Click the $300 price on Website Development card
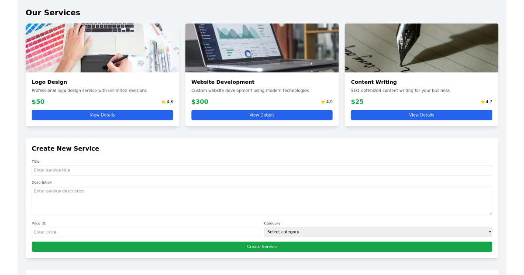This screenshot has width=524, height=275. coord(200,101)
